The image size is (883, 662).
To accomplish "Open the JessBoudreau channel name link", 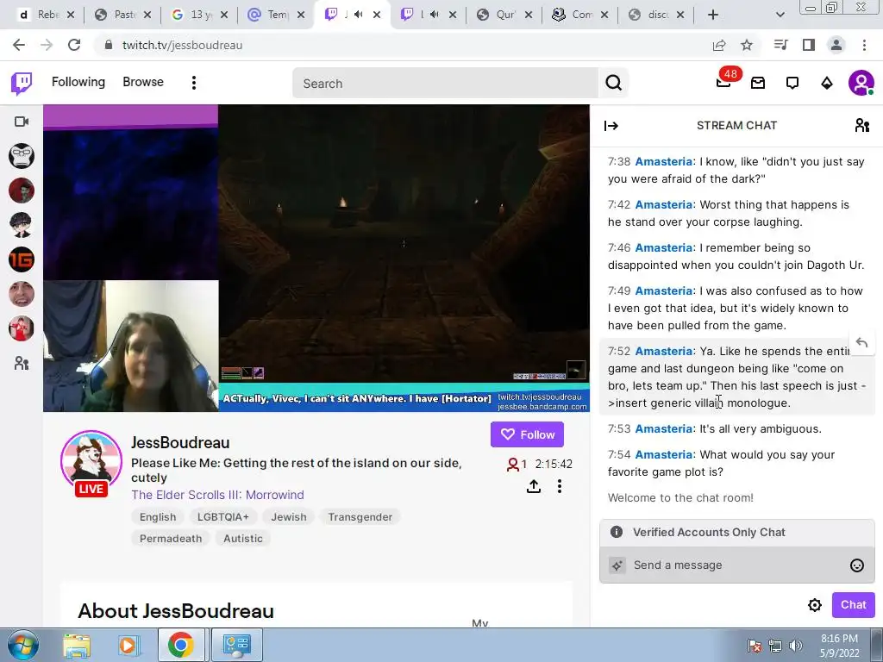I will 180,442.
